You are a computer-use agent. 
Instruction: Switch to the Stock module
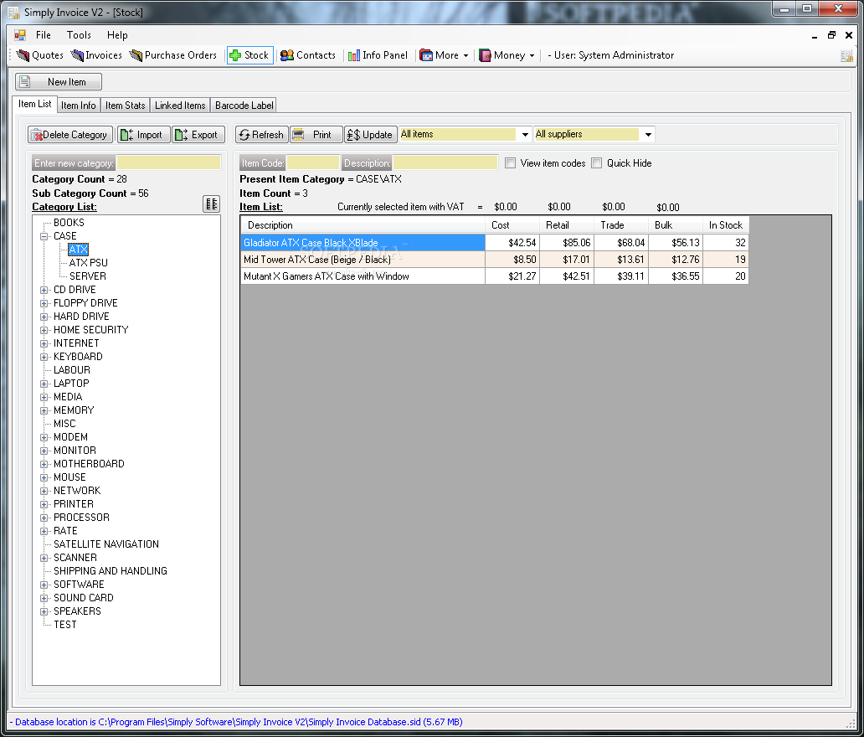249,55
